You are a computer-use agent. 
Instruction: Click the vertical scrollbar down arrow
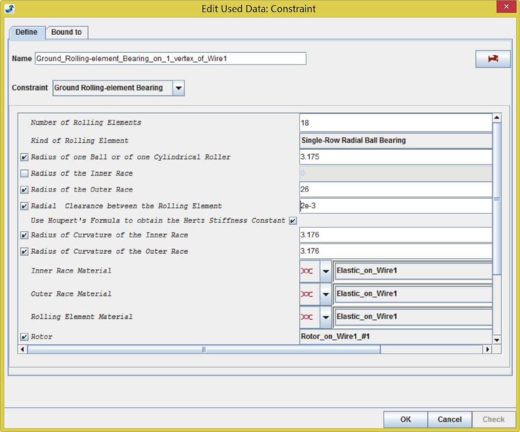point(497,340)
